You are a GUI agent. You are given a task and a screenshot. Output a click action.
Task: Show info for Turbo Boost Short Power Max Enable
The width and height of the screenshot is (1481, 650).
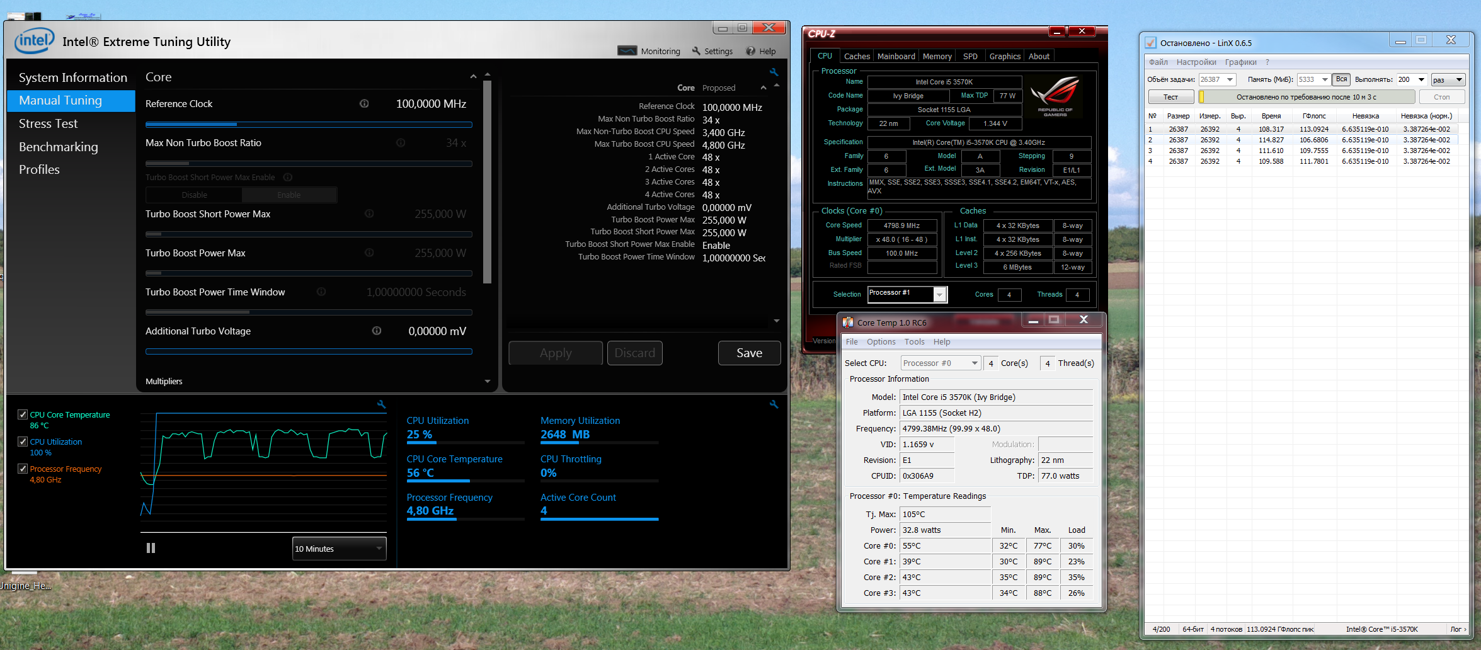coord(288,177)
